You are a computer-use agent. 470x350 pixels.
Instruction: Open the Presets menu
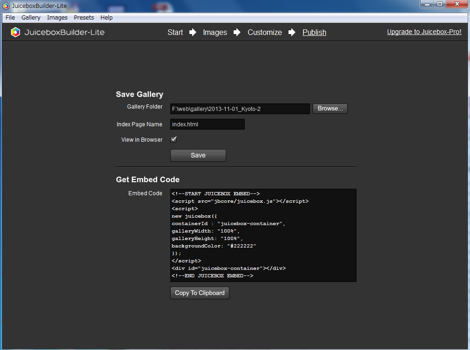coord(84,18)
